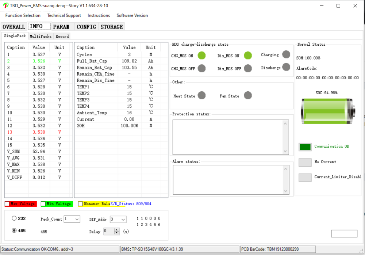Screen dimensions: 365x255
Task: Enable the Min Voltage checkbox
Action: [43, 204]
